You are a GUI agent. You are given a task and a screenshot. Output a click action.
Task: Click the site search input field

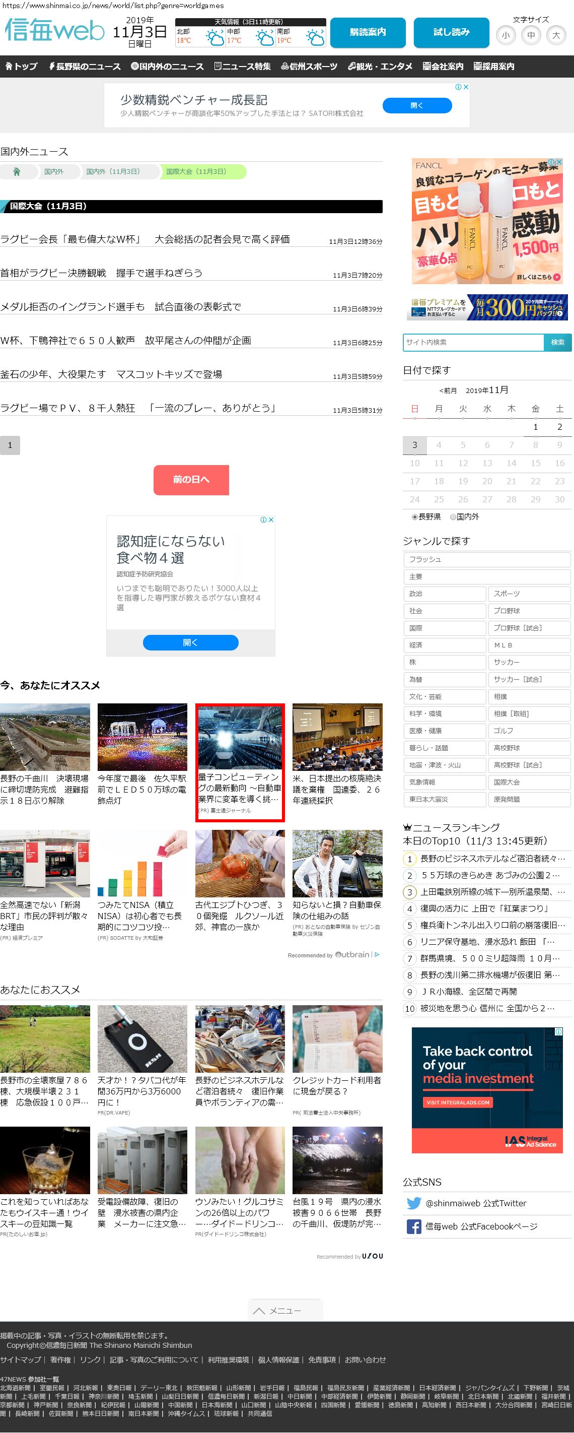pos(473,342)
